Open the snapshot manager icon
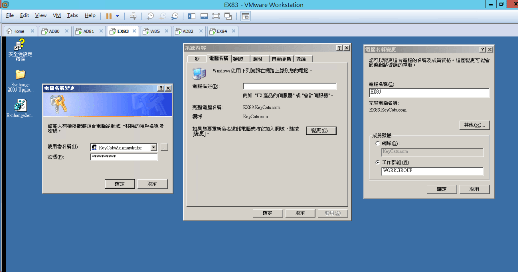This screenshot has width=518, height=272. coord(175,16)
